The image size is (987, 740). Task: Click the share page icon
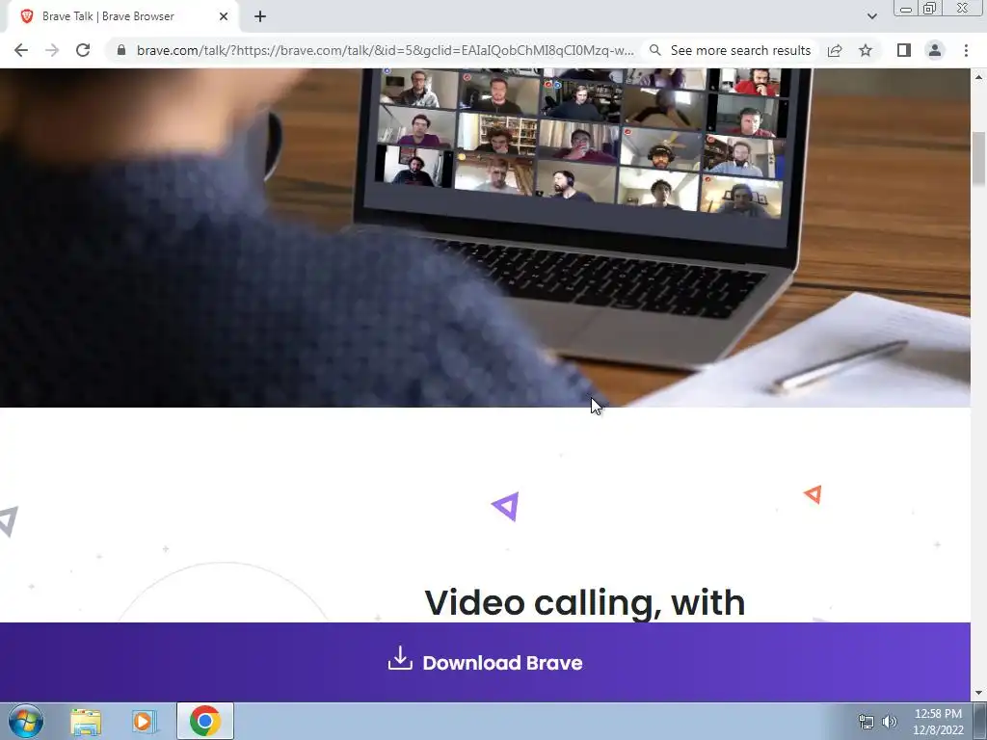(835, 50)
